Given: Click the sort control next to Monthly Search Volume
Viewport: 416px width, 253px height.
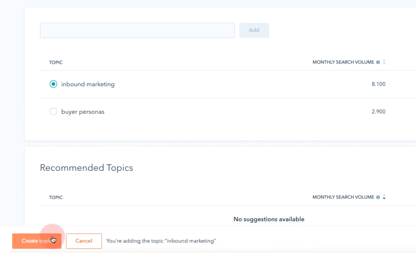Looking at the screenshot, I should click(x=384, y=62).
